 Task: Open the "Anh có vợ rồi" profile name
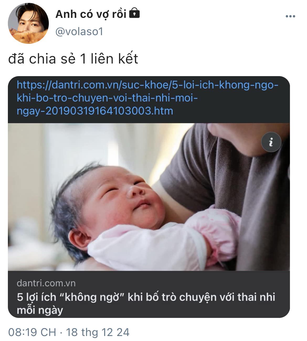pyautogui.click(x=91, y=14)
